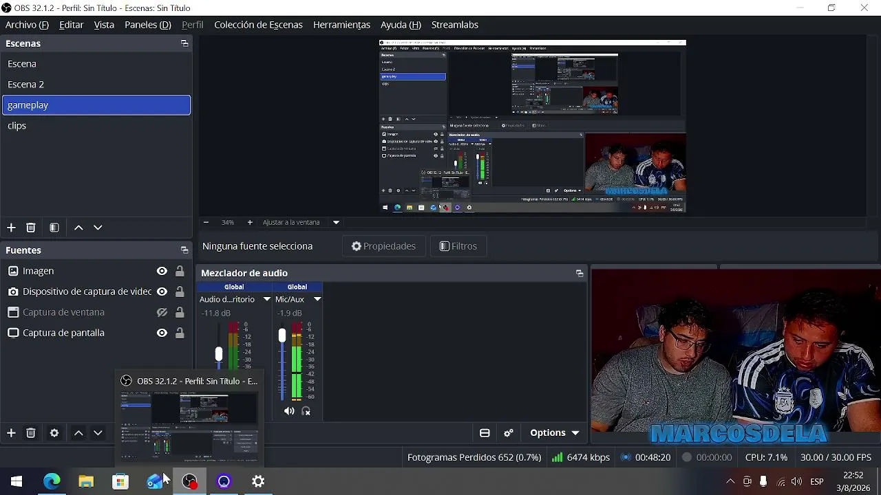Click the ESP language indicator in tray
Viewport: 881px width, 495px height.
817,481
